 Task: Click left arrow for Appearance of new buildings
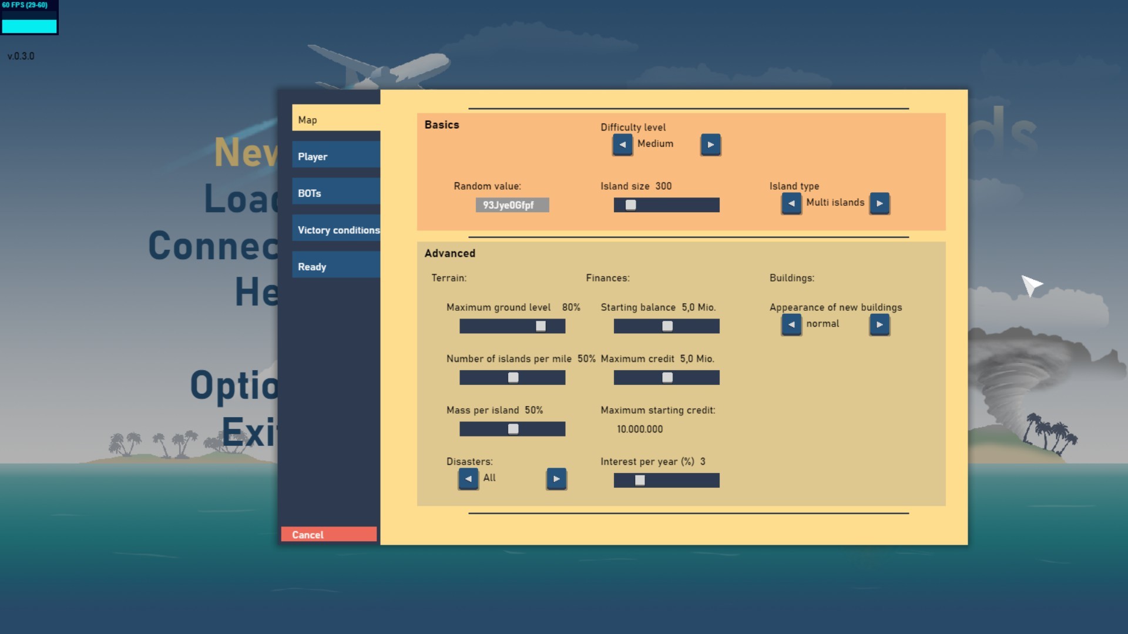791,324
